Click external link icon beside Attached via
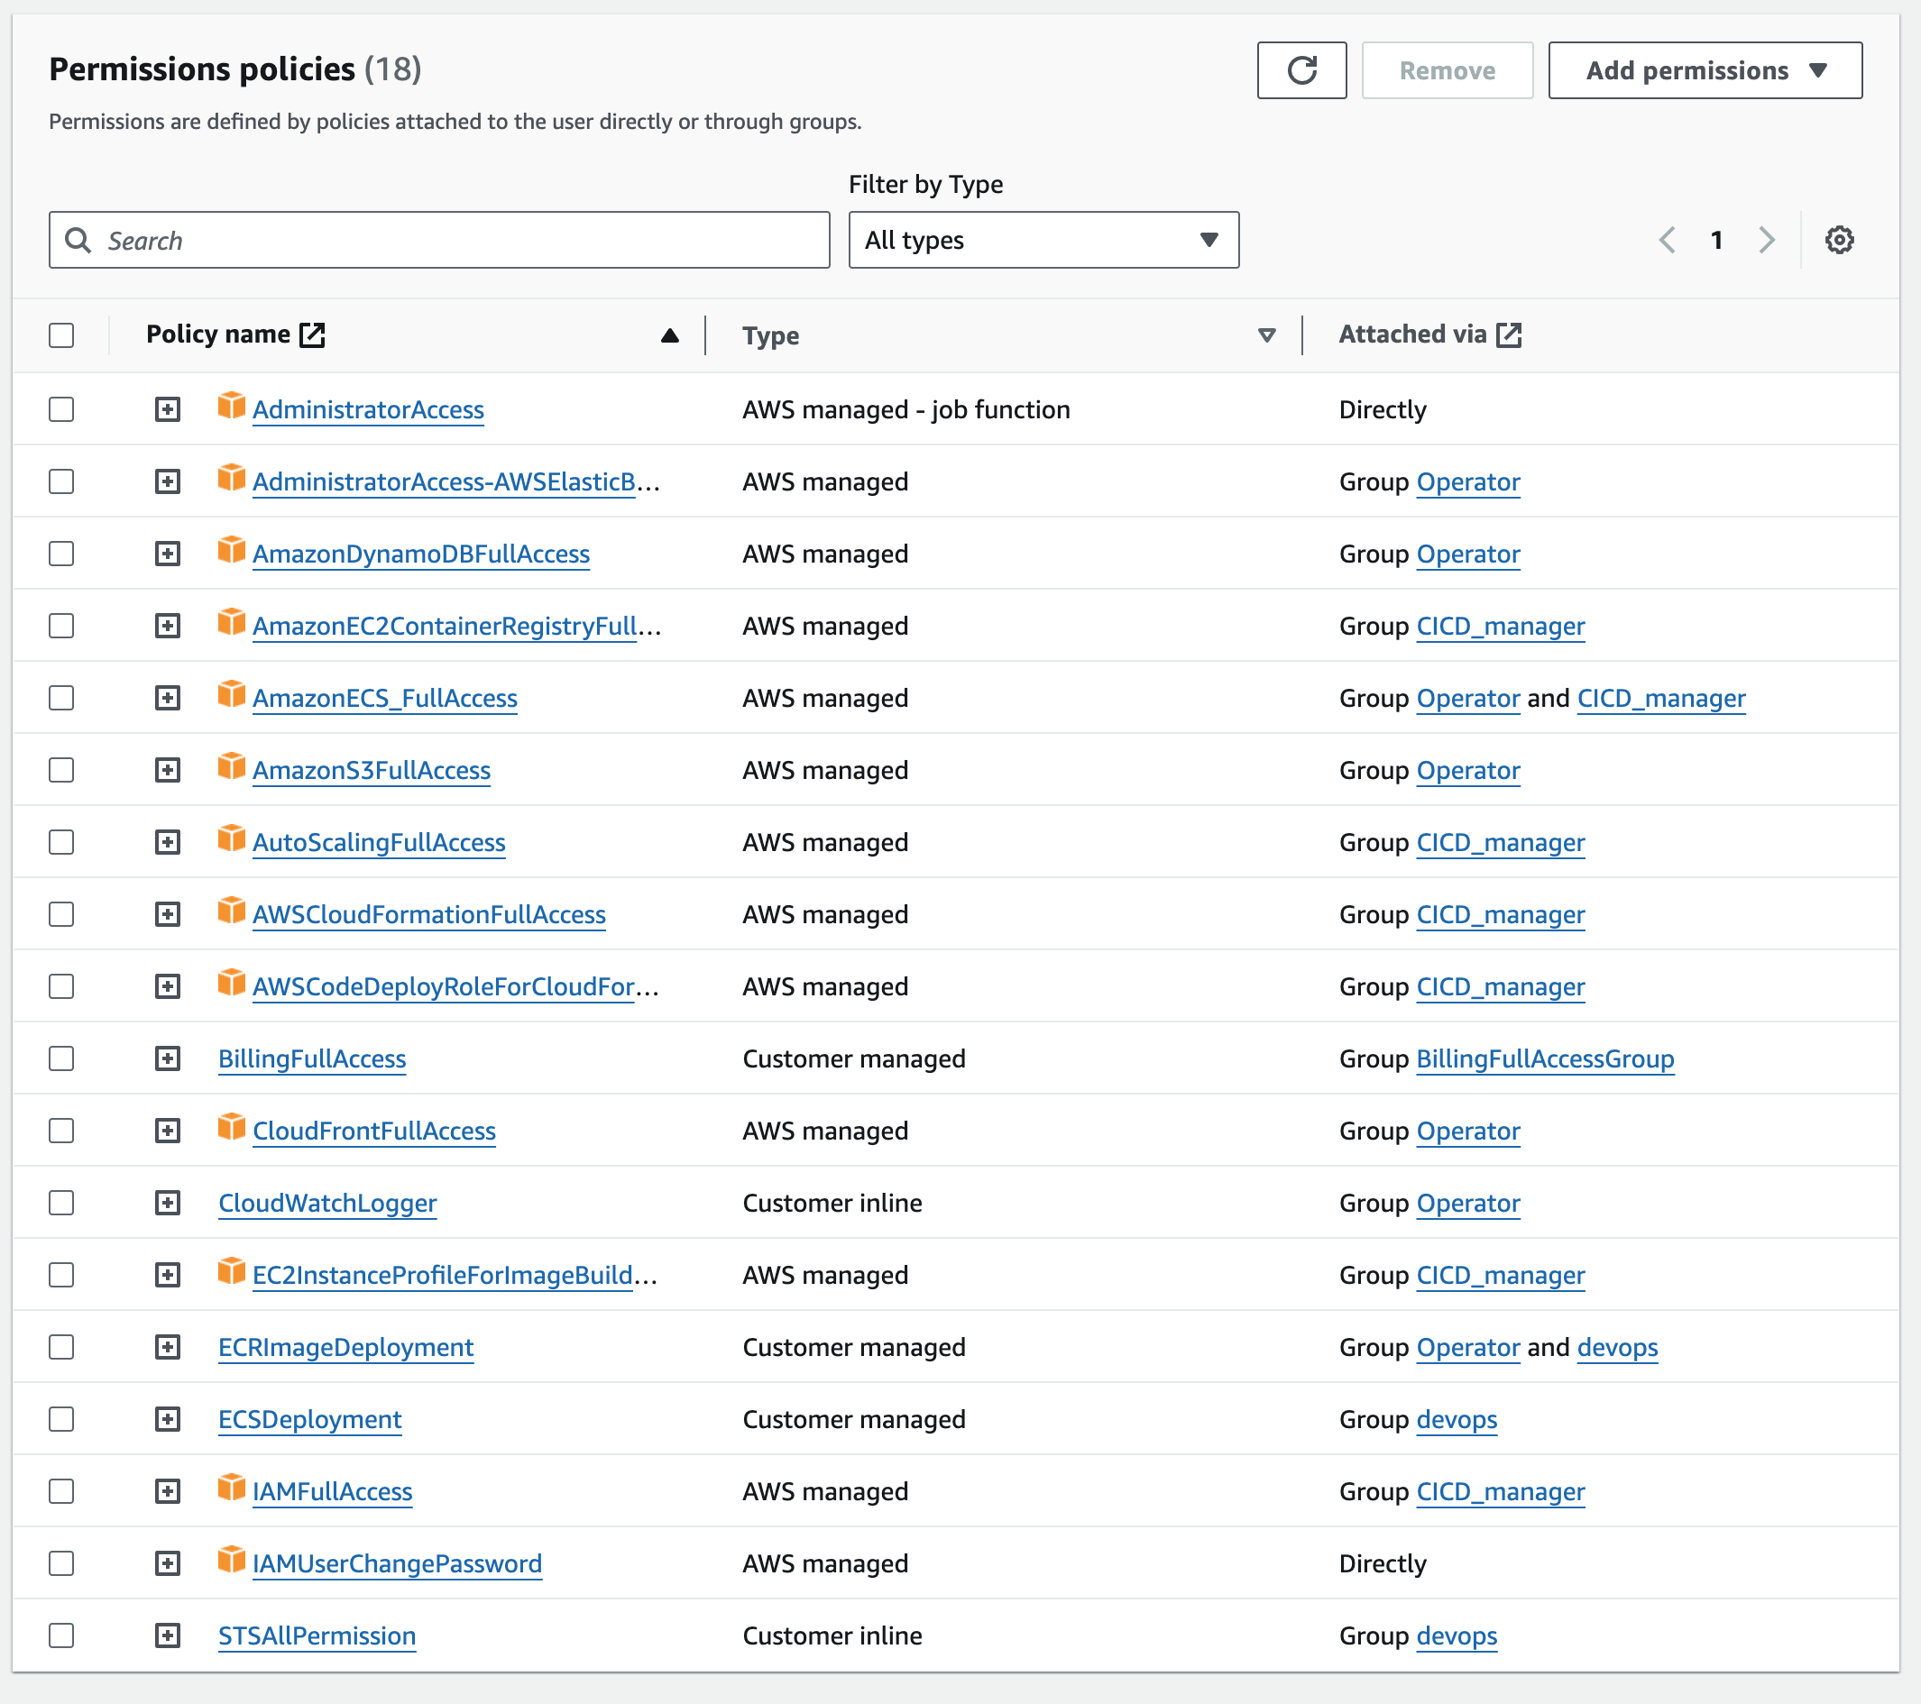The width and height of the screenshot is (1921, 1704). pos(1509,334)
